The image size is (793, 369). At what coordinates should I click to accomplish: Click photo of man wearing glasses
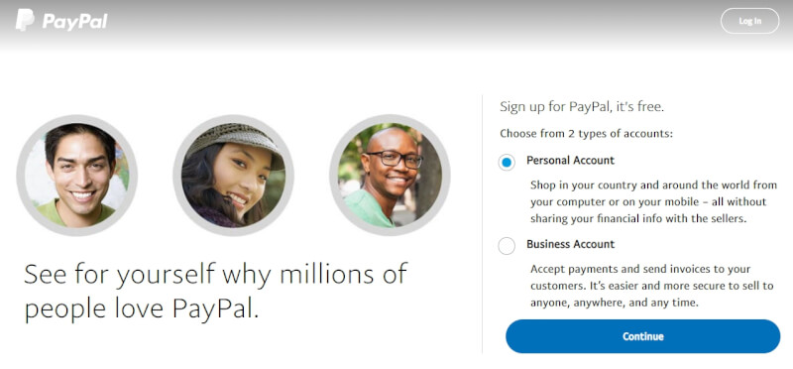(x=390, y=176)
